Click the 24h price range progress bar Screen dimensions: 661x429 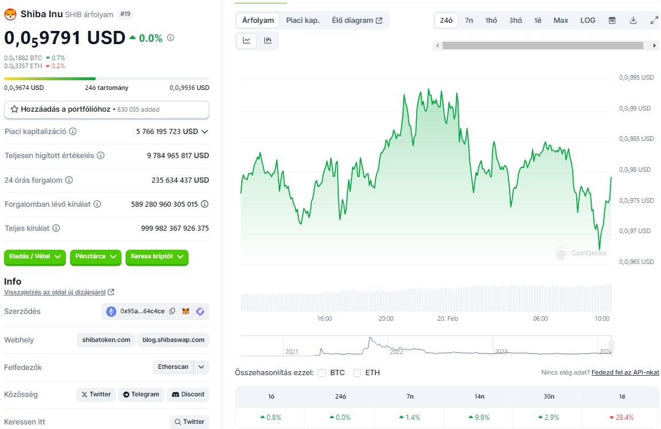[107, 78]
